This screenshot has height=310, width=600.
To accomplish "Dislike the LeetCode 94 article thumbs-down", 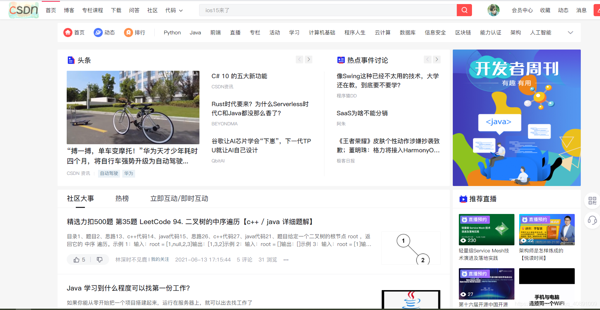I will tap(100, 259).
